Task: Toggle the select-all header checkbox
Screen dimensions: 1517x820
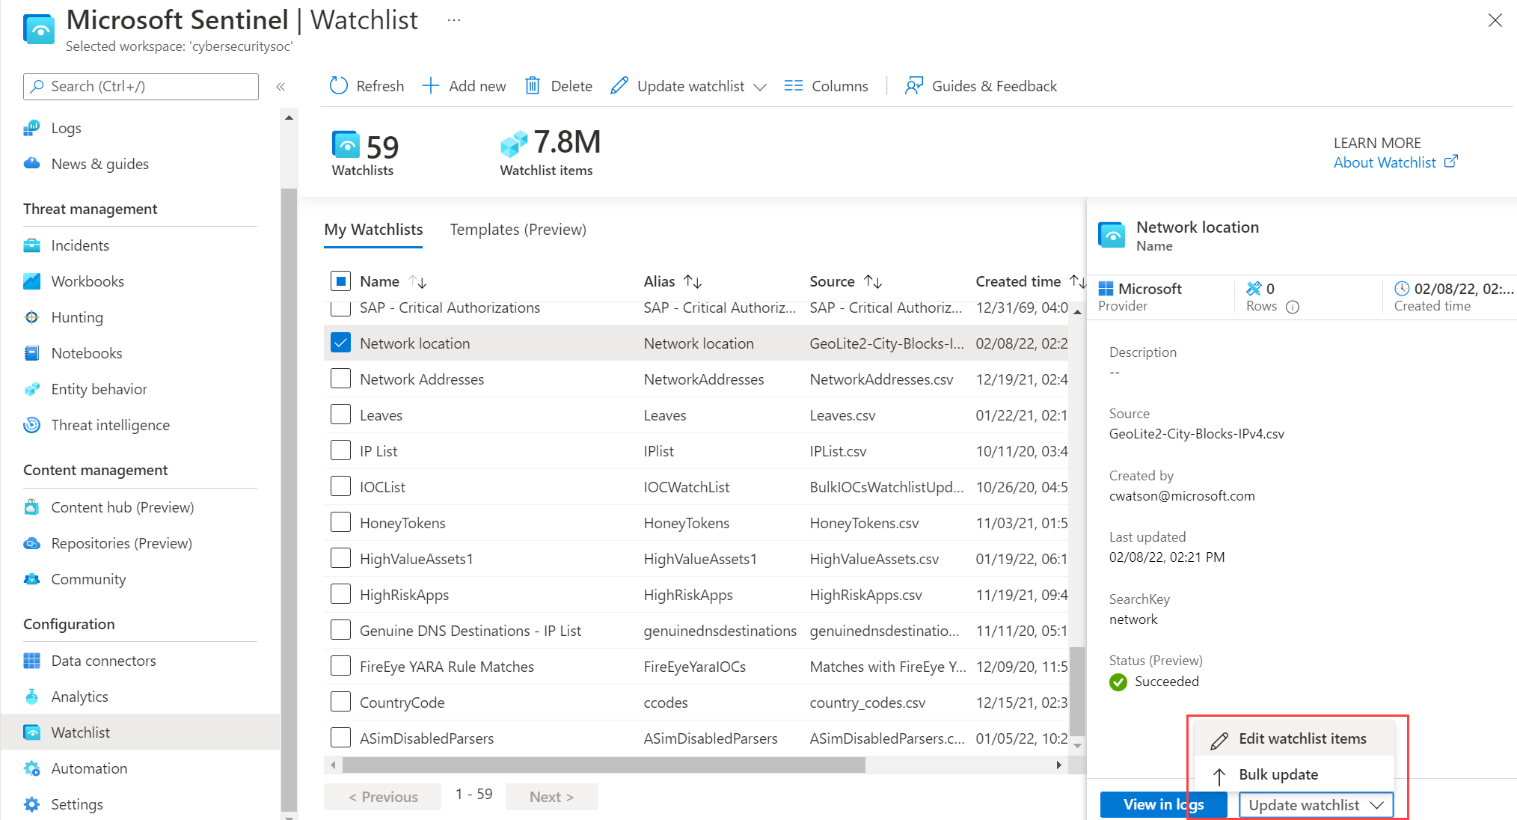Action: tap(340, 281)
